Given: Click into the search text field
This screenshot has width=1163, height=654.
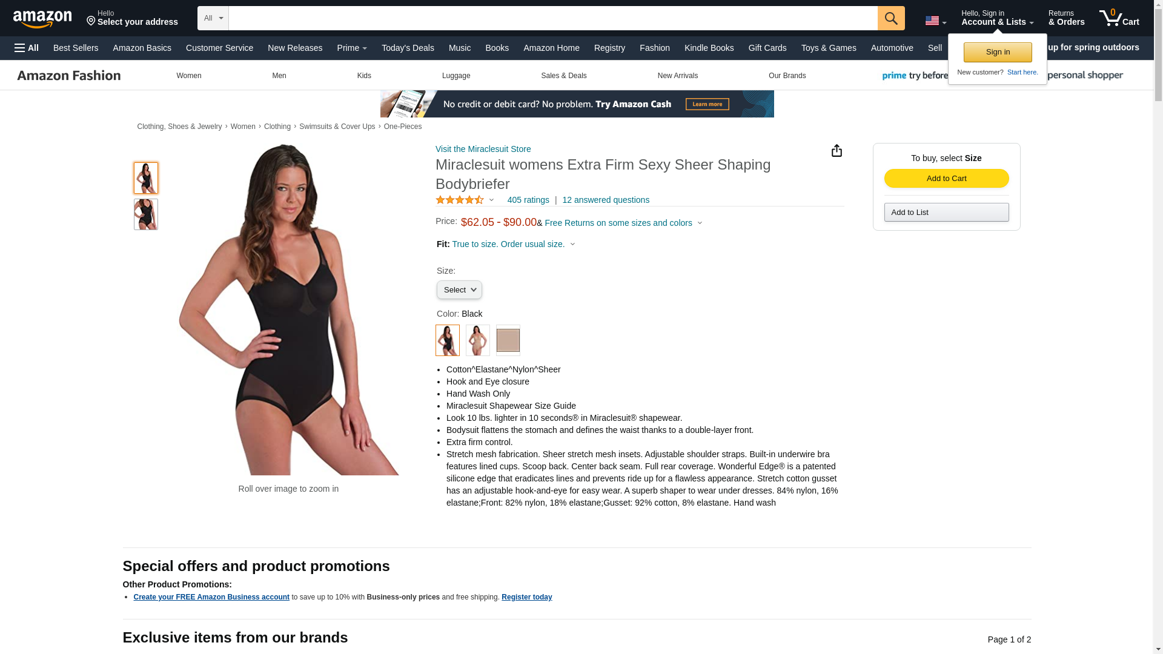Looking at the screenshot, I should [x=553, y=18].
